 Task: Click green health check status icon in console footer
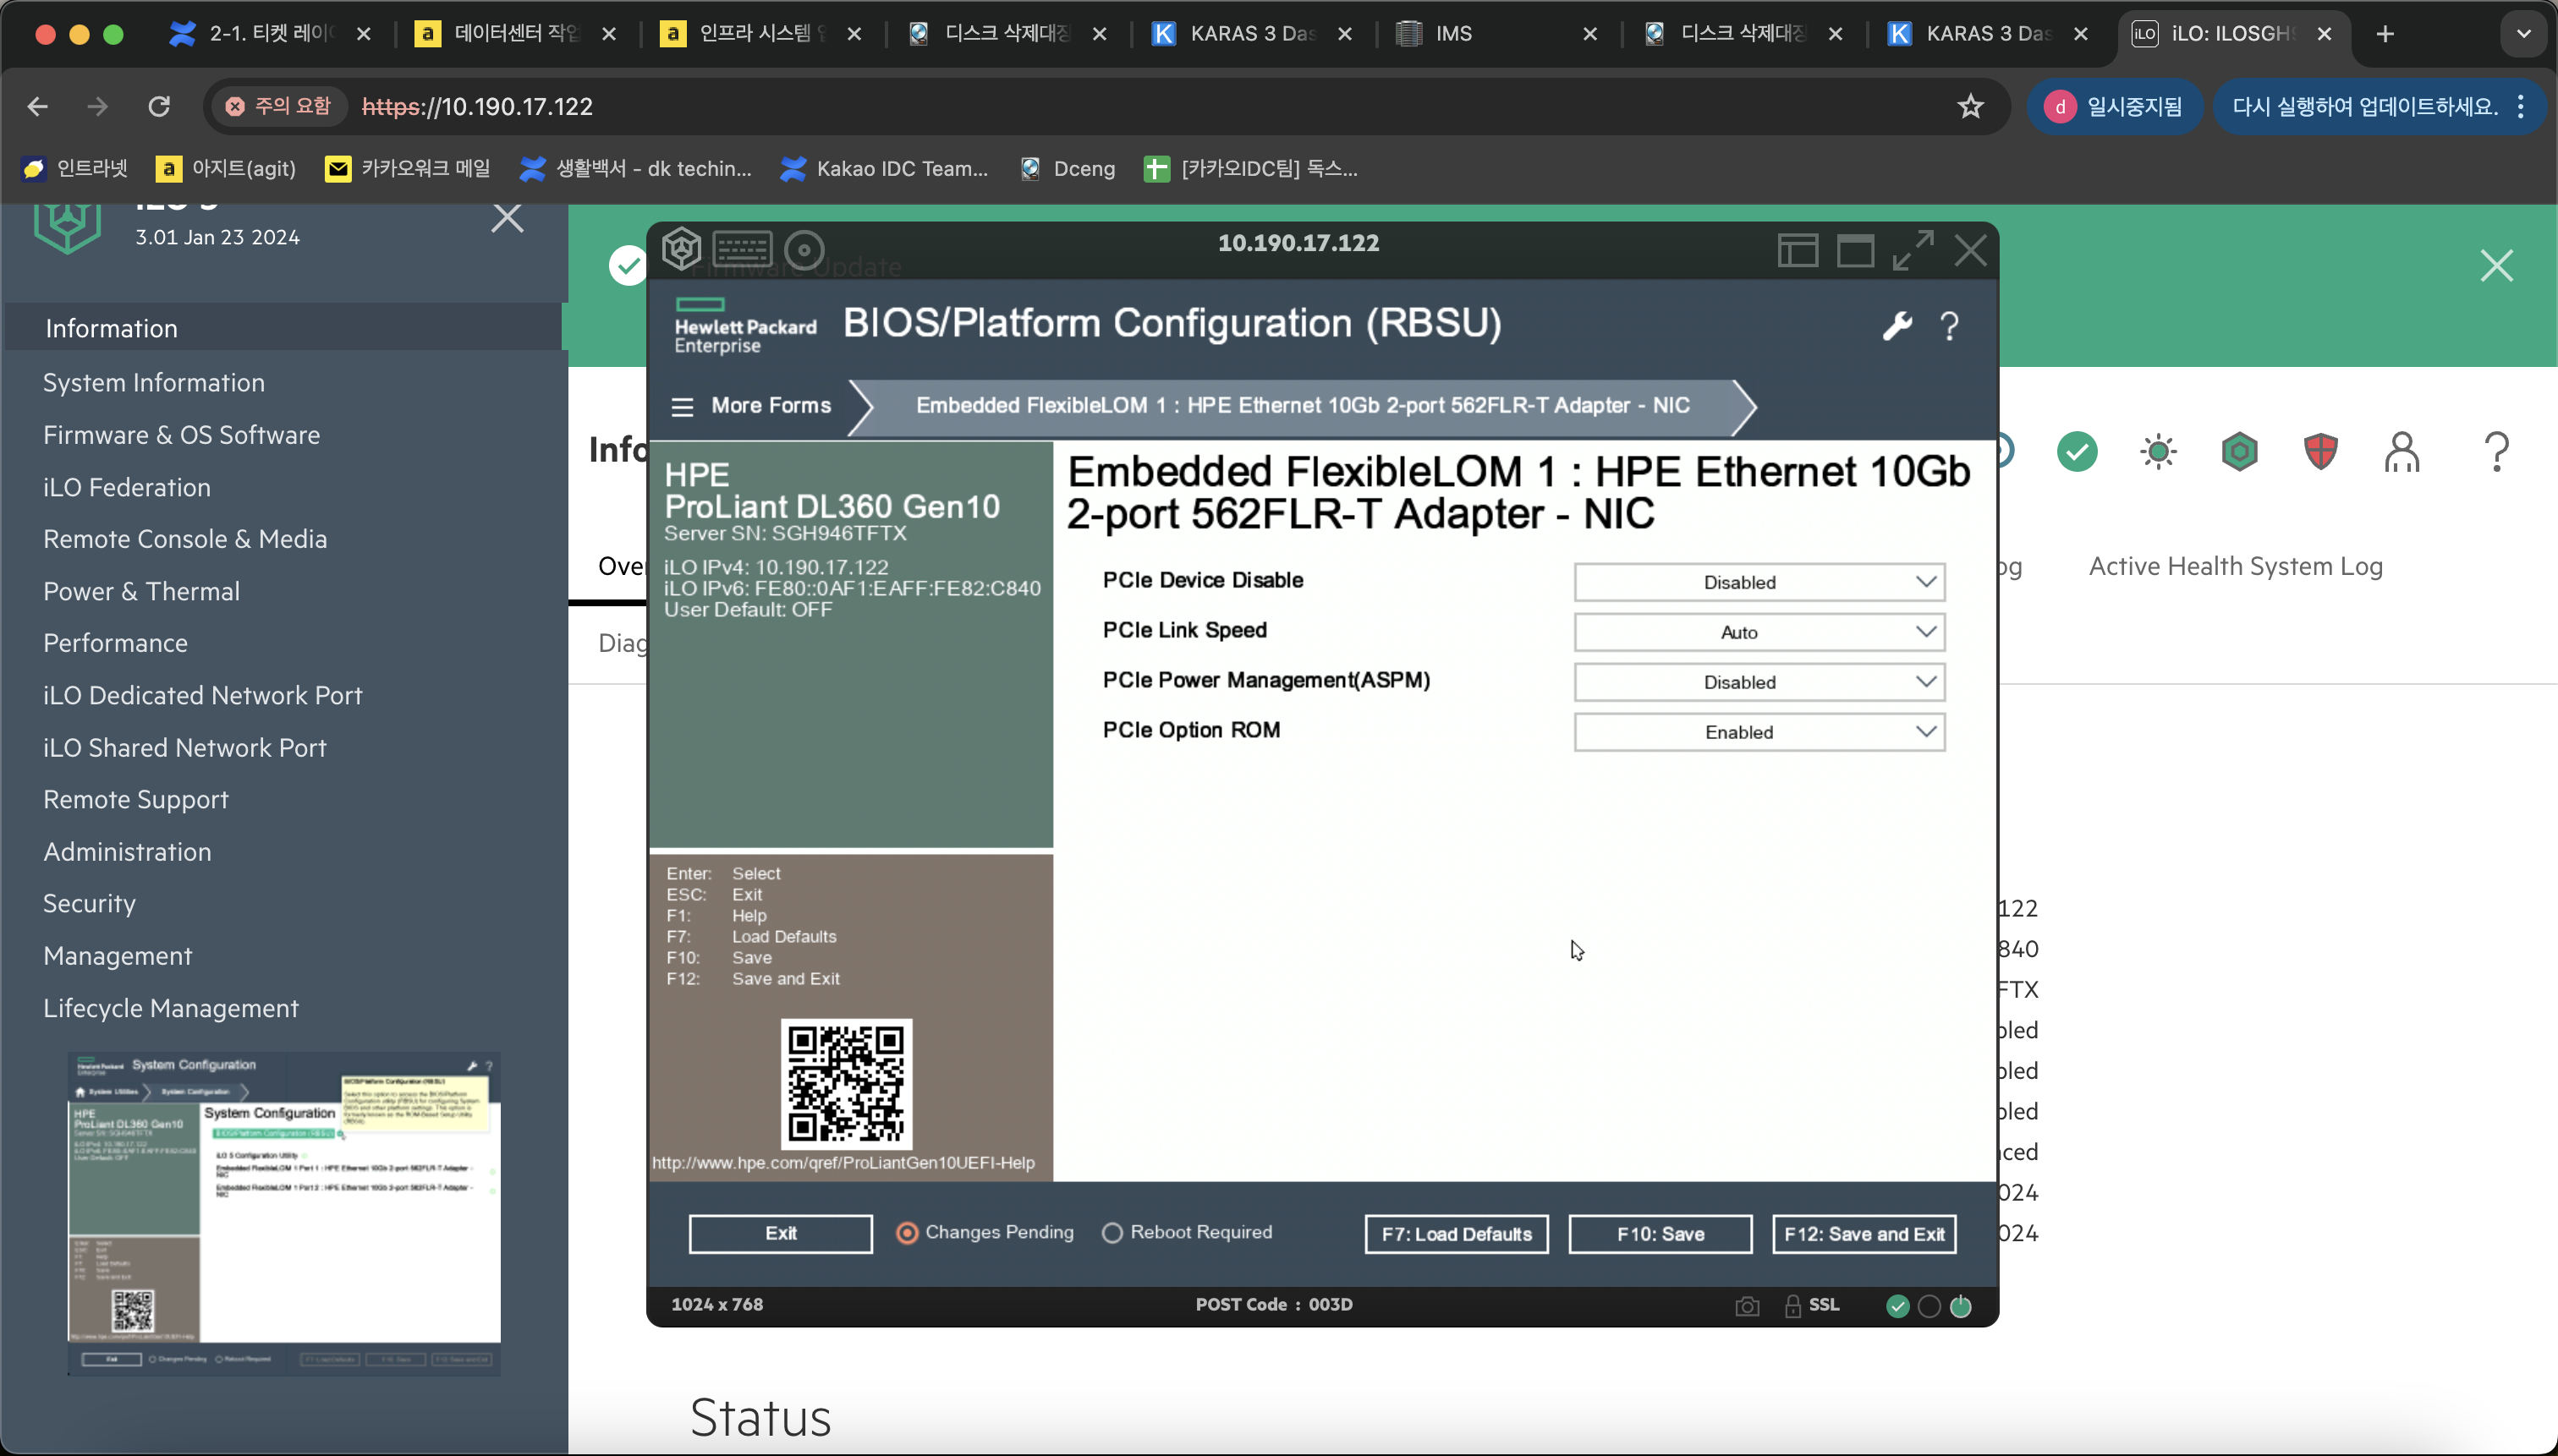(1897, 1306)
